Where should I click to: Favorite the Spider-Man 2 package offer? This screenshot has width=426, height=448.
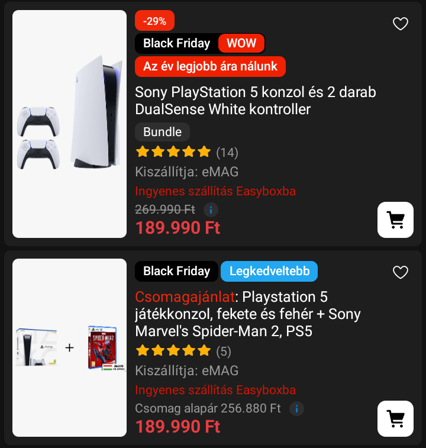coord(401,272)
